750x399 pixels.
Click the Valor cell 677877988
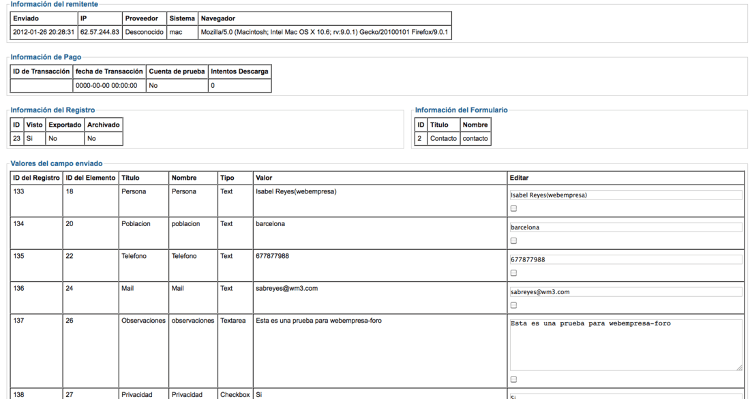tap(272, 256)
